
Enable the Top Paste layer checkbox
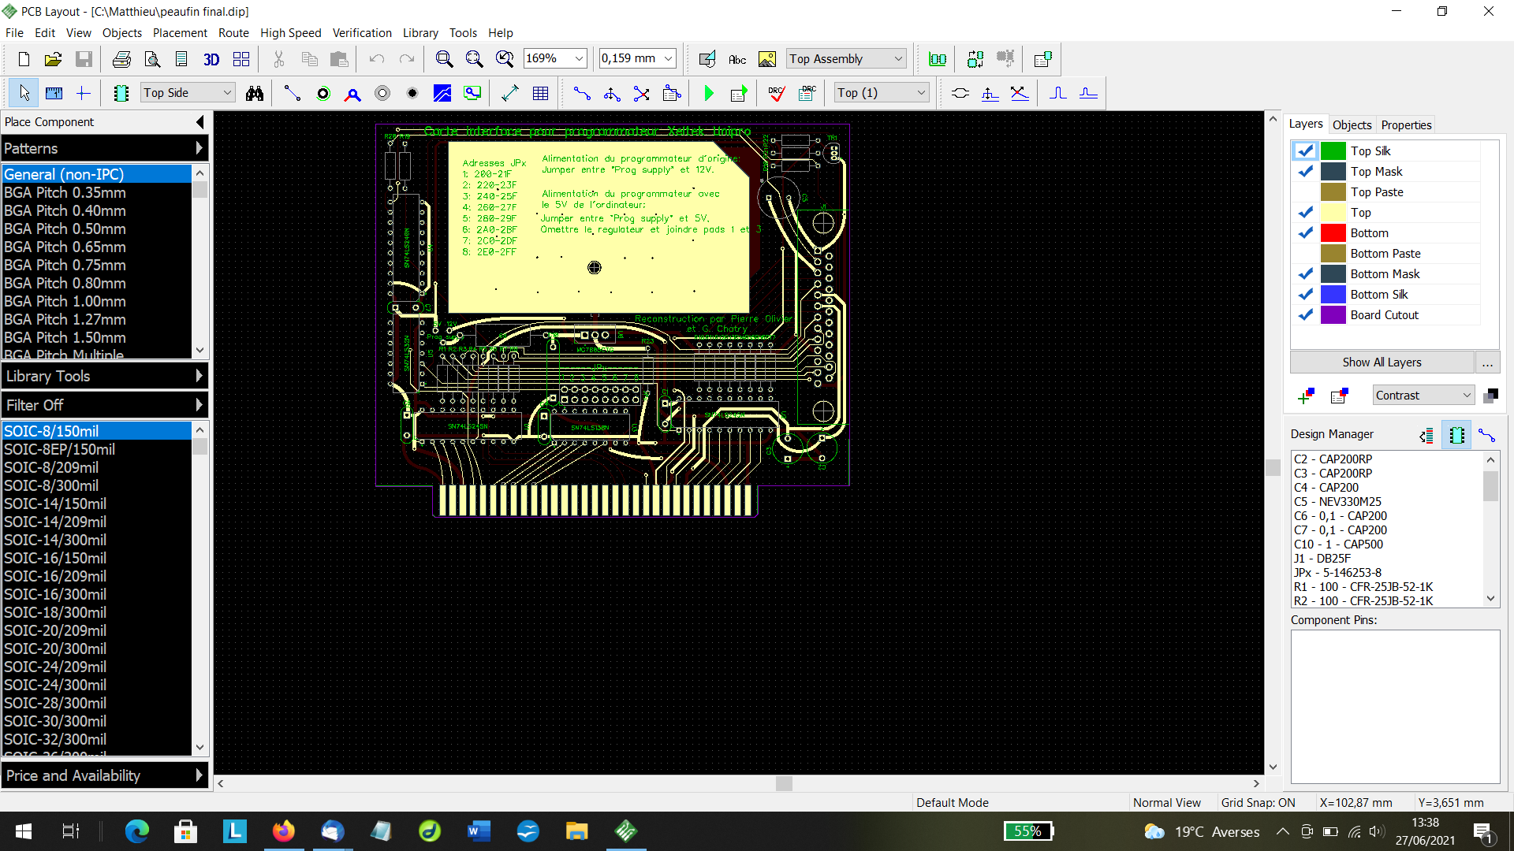1305,191
